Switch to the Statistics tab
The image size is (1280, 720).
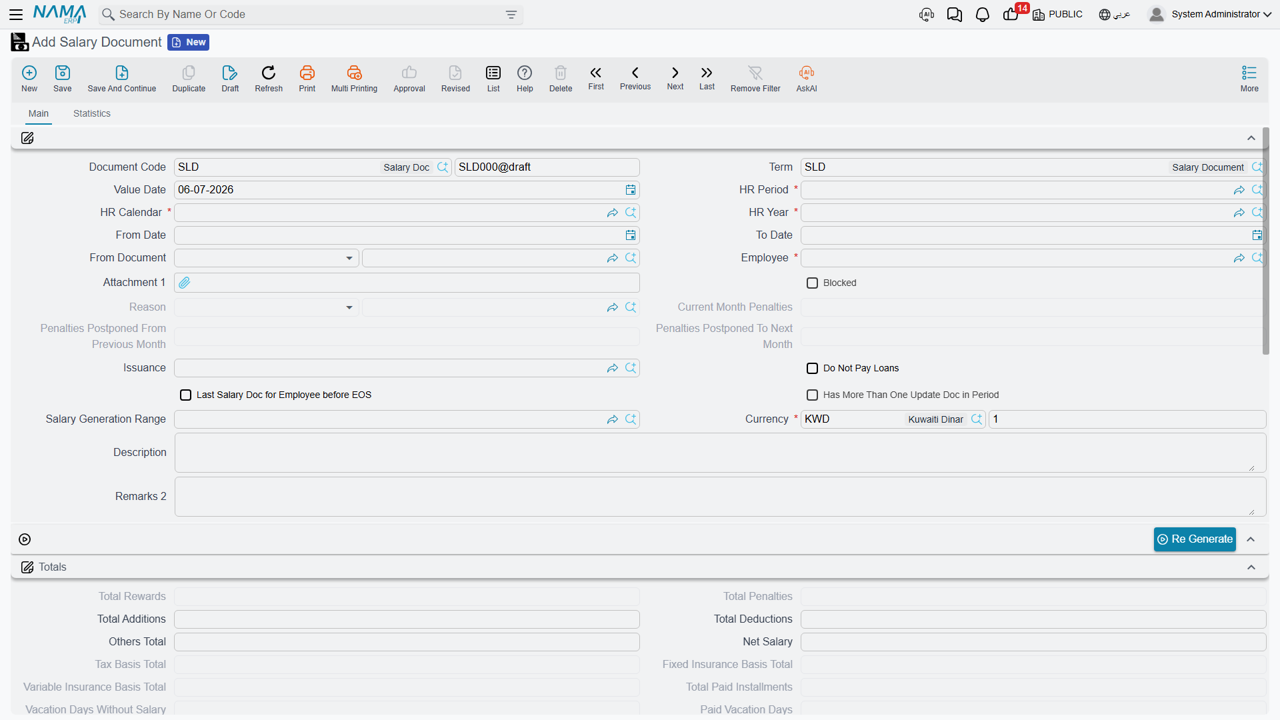point(92,114)
